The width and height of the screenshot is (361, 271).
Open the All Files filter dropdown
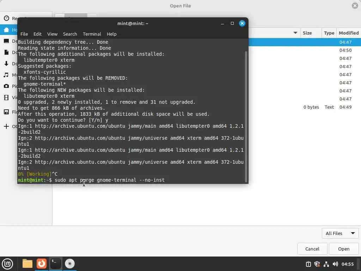(340, 234)
